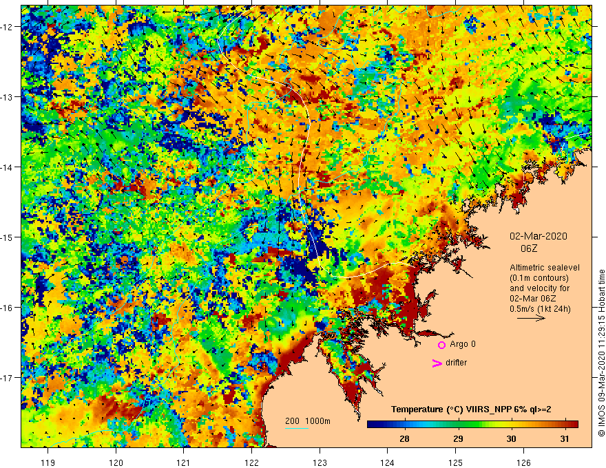This screenshot has height=468, width=606.
Task: Click the longitude axis label '126'
Action: point(523,462)
